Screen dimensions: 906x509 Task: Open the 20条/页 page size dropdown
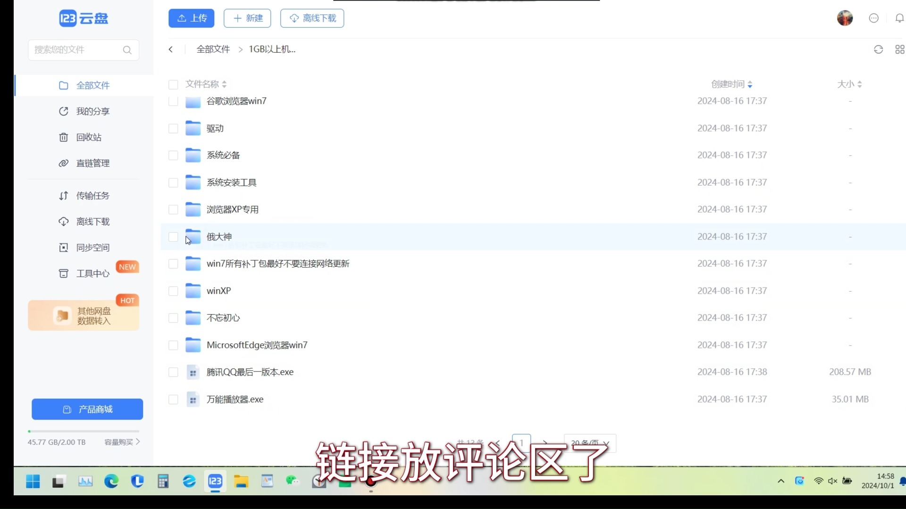coord(590,443)
